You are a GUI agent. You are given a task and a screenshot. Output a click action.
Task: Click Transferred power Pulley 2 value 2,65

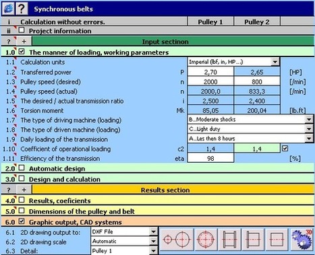257,72
